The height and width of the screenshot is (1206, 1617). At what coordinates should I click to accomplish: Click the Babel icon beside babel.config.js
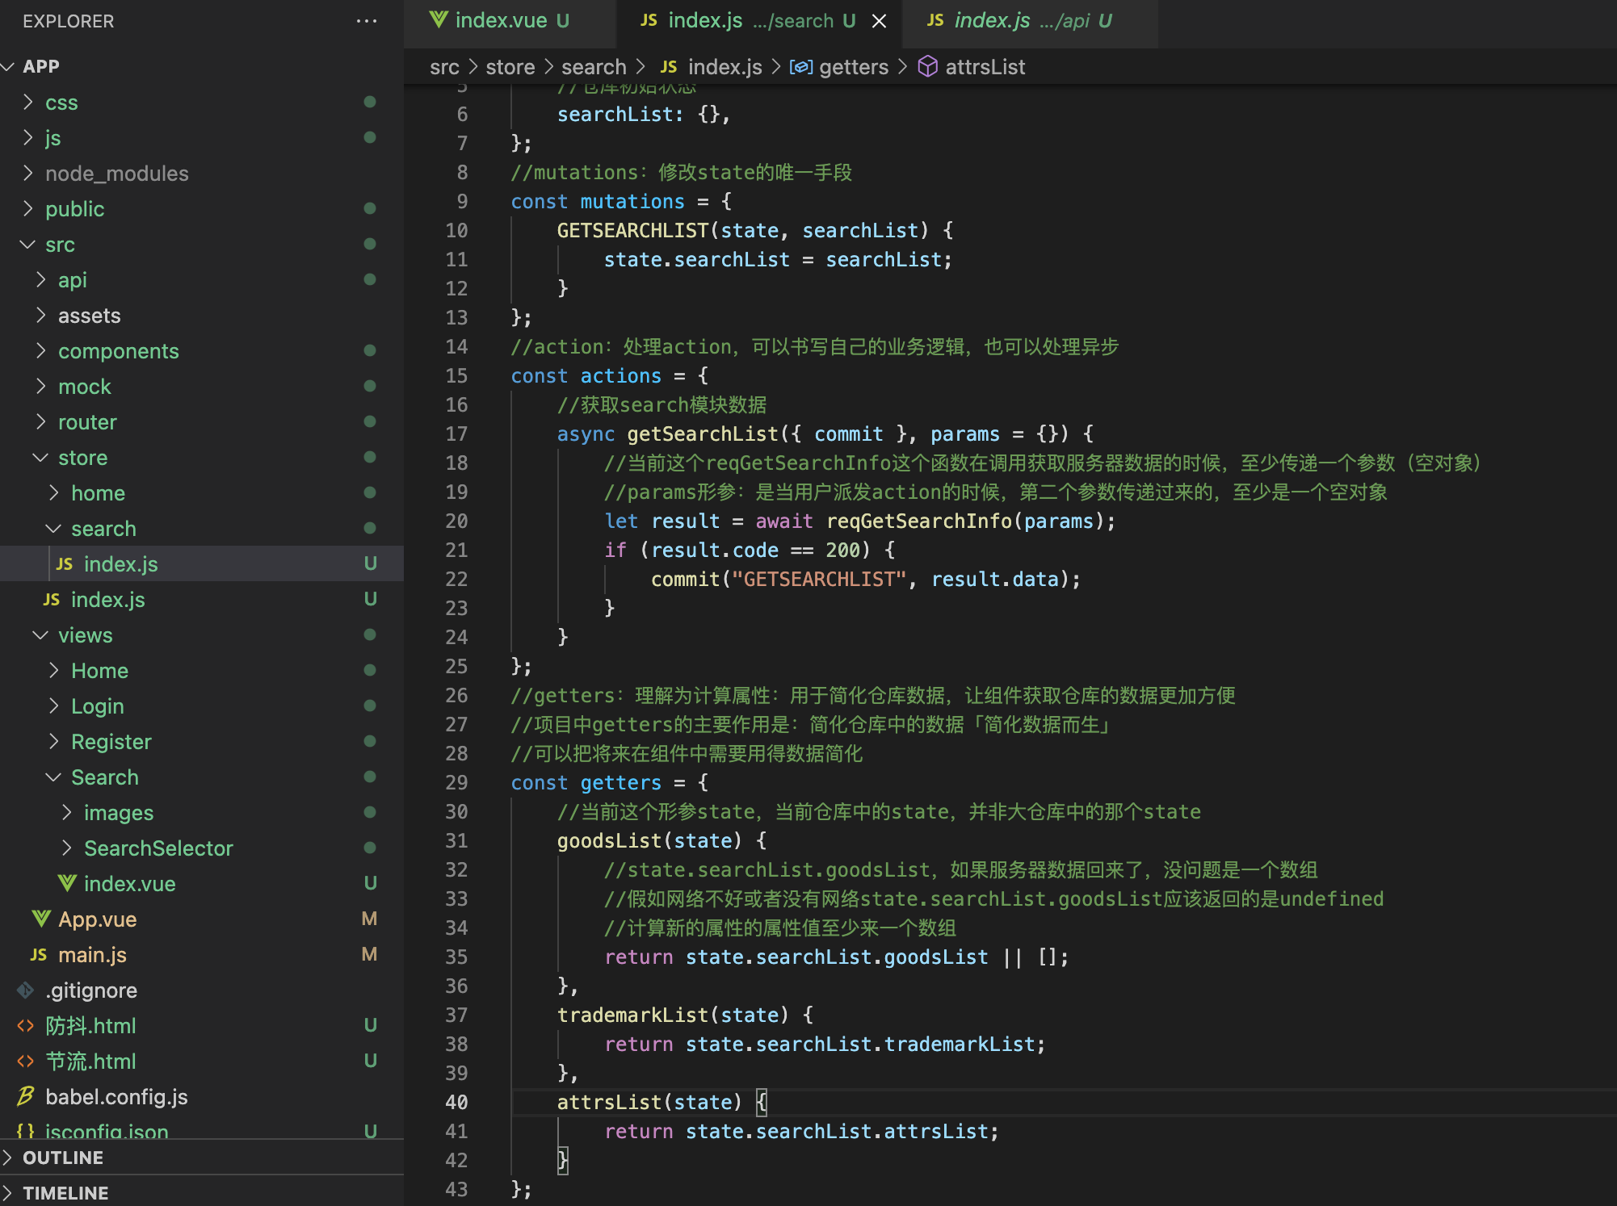pos(26,1096)
